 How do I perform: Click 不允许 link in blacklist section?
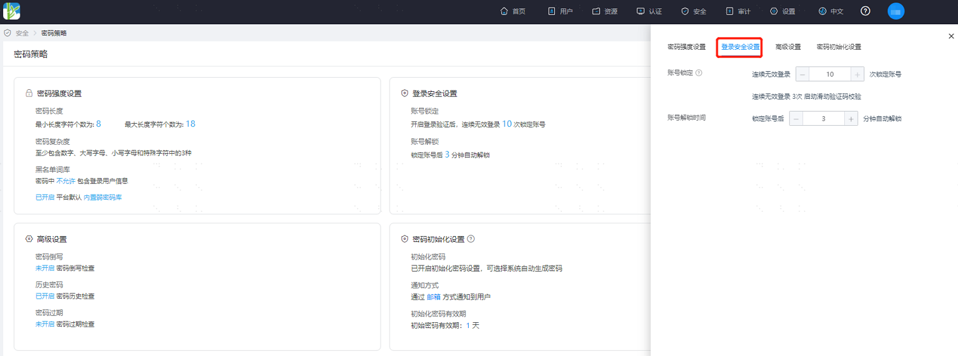tap(66, 181)
